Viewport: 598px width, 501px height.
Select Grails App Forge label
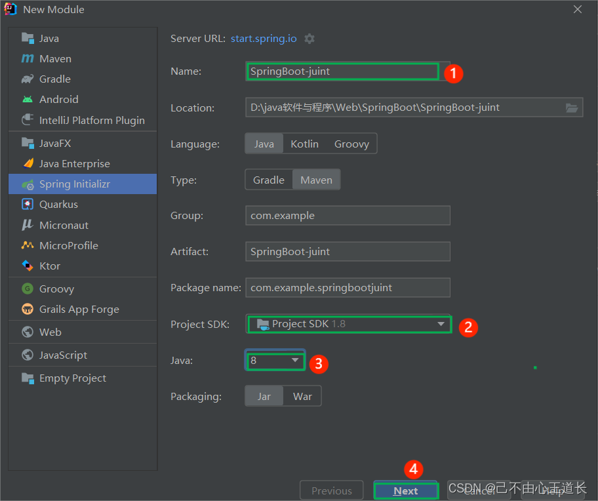click(x=79, y=310)
